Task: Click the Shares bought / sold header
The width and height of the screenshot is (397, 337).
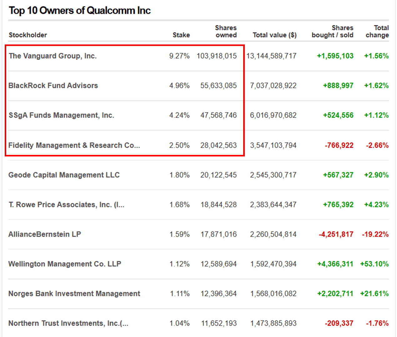Action: 333,32
